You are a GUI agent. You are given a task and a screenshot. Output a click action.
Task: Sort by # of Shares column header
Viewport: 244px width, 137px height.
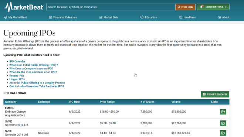(148, 102)
